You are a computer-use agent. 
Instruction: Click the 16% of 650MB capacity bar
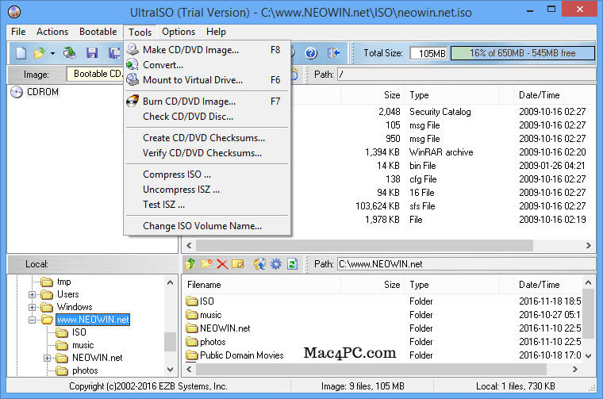(x=523, y=53)
